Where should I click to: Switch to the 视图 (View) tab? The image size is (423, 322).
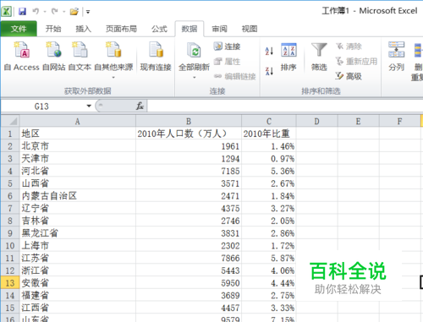(250, 29)
